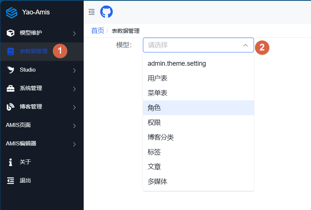This screenshot has height=210, width=311.
Task: Click the Yao-Amis logo icon
Action: 11,13
